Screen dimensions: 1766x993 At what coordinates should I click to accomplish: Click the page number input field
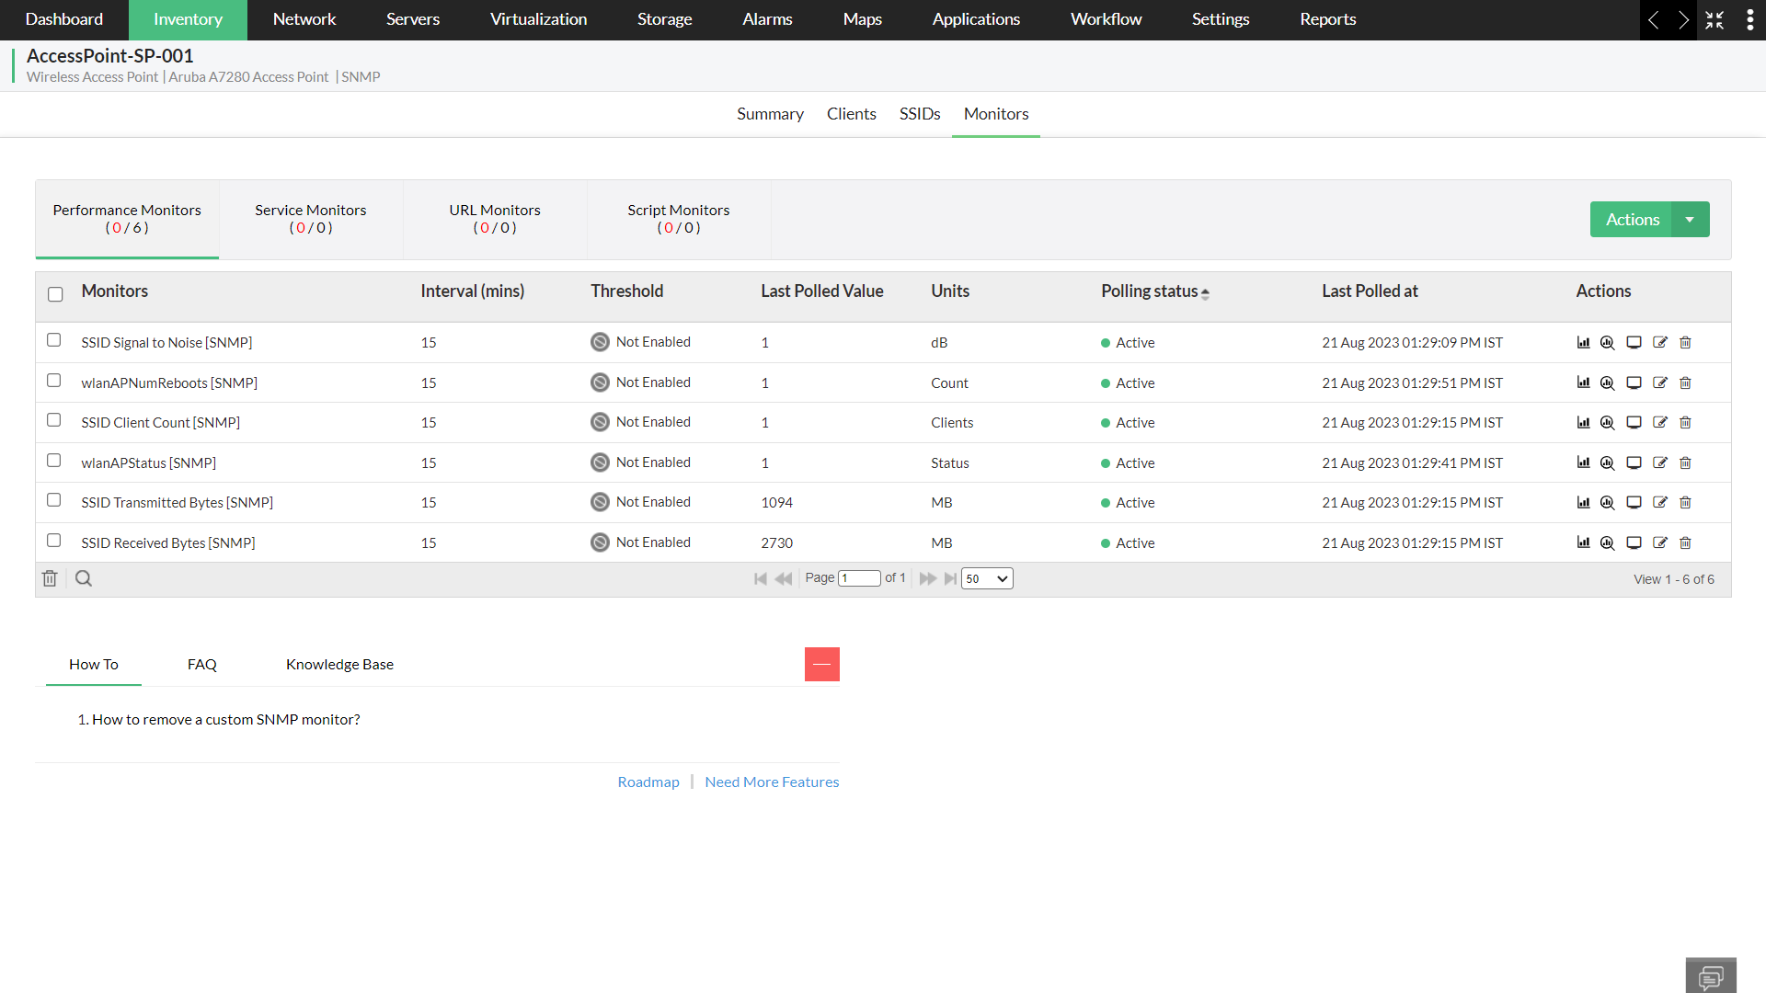(x=859, y=578)
